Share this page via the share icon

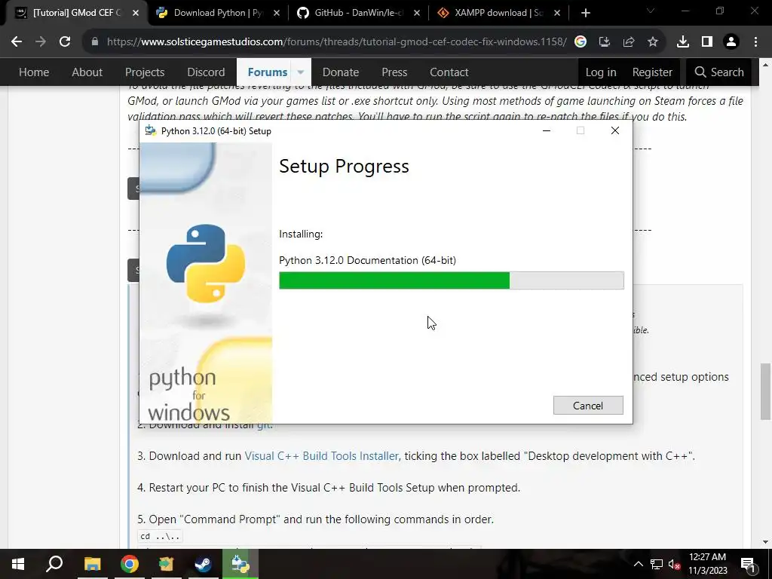tap(629, 42)
